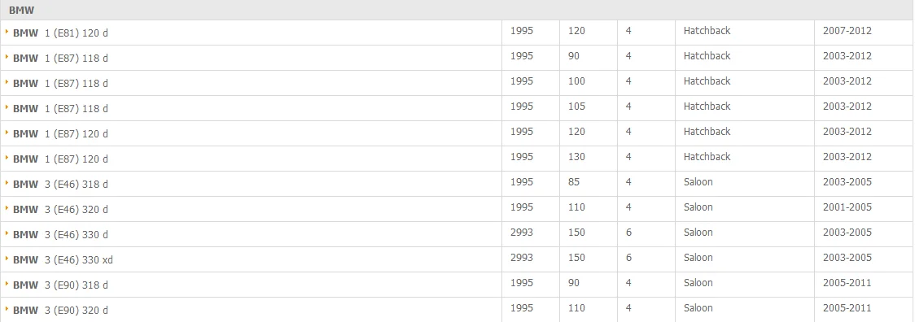Click the orange arrow beside BMW 3 (E90) 320 d
The width and height of the screenshot is (915, 322).
point(7,309)
